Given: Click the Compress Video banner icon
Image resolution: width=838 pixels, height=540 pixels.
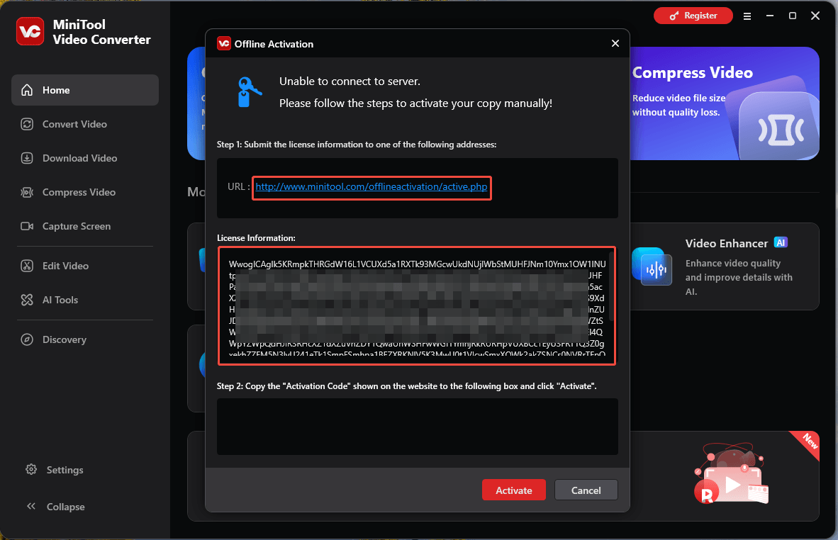Looking at the screenshot, I should point(781,128).
